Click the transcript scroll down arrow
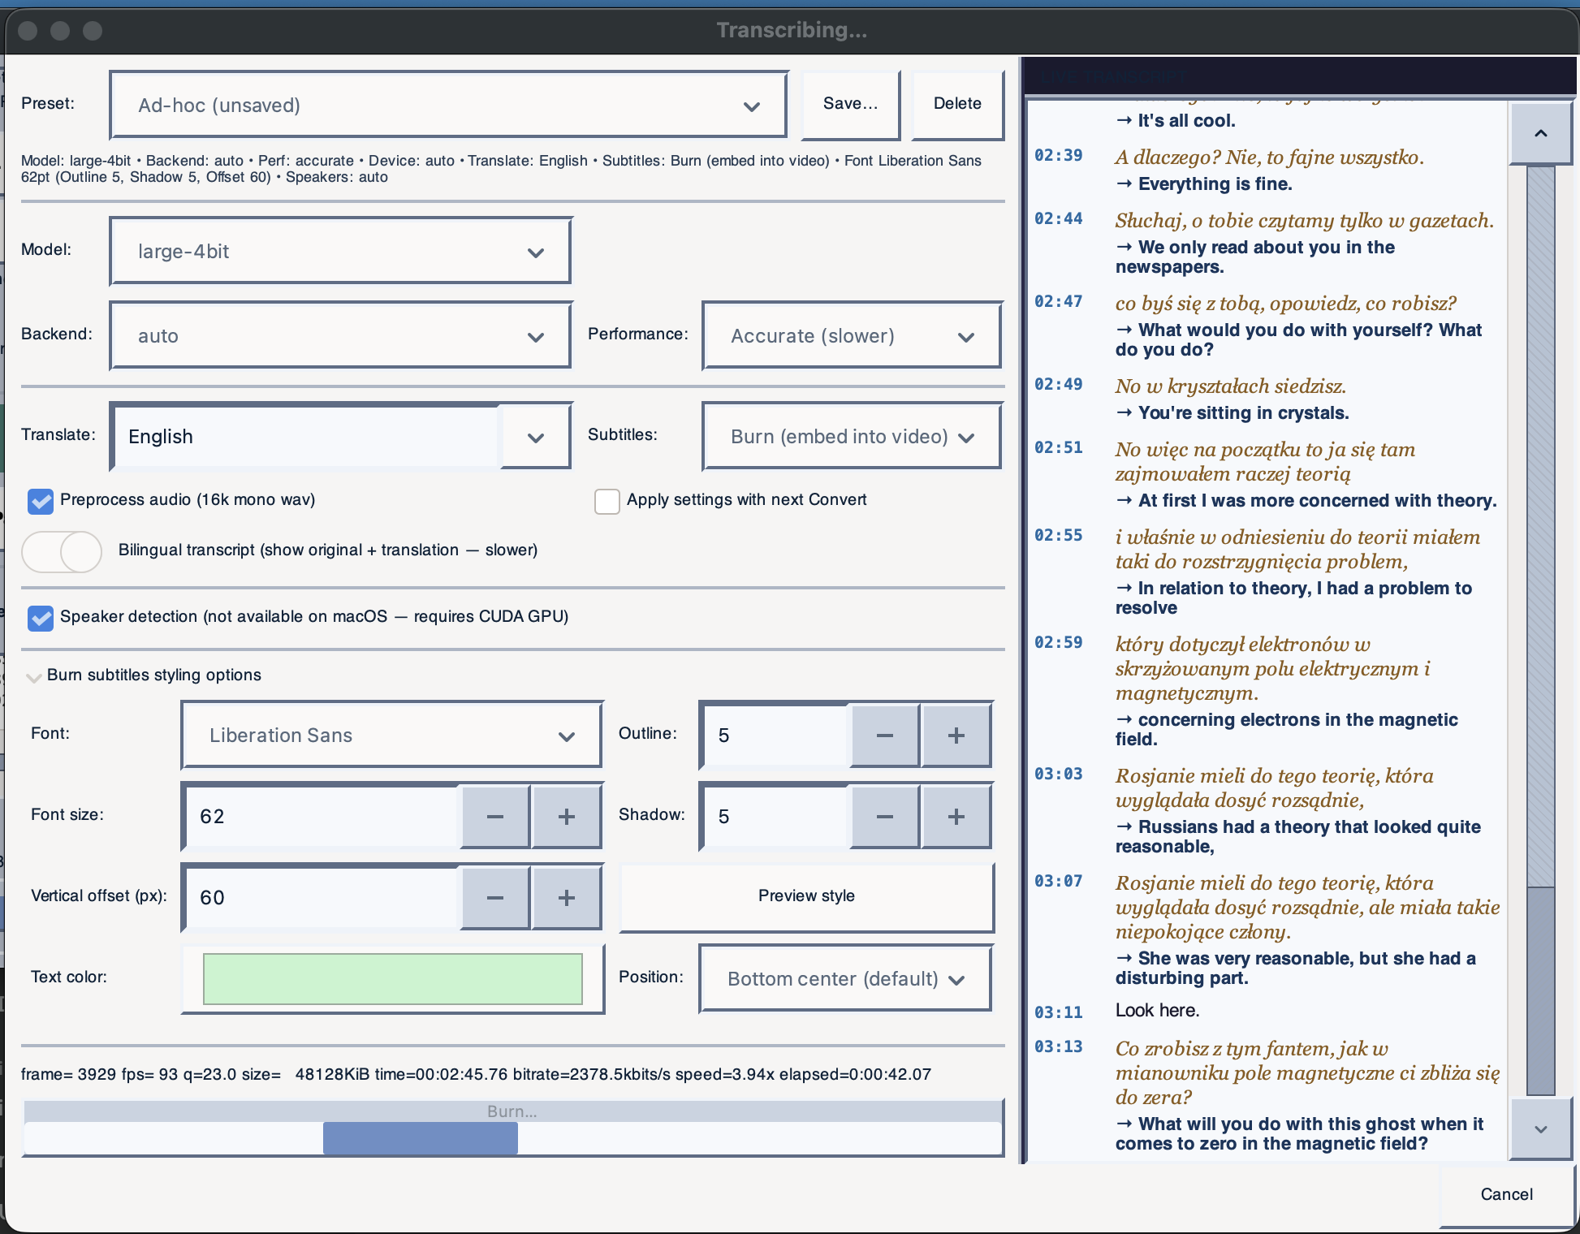 point(1540,1128)
